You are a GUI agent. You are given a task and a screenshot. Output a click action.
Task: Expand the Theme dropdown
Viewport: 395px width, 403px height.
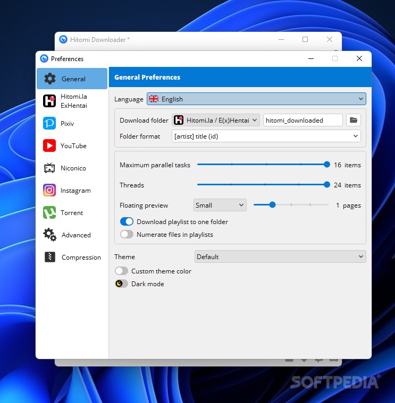[x=280, y=256]
